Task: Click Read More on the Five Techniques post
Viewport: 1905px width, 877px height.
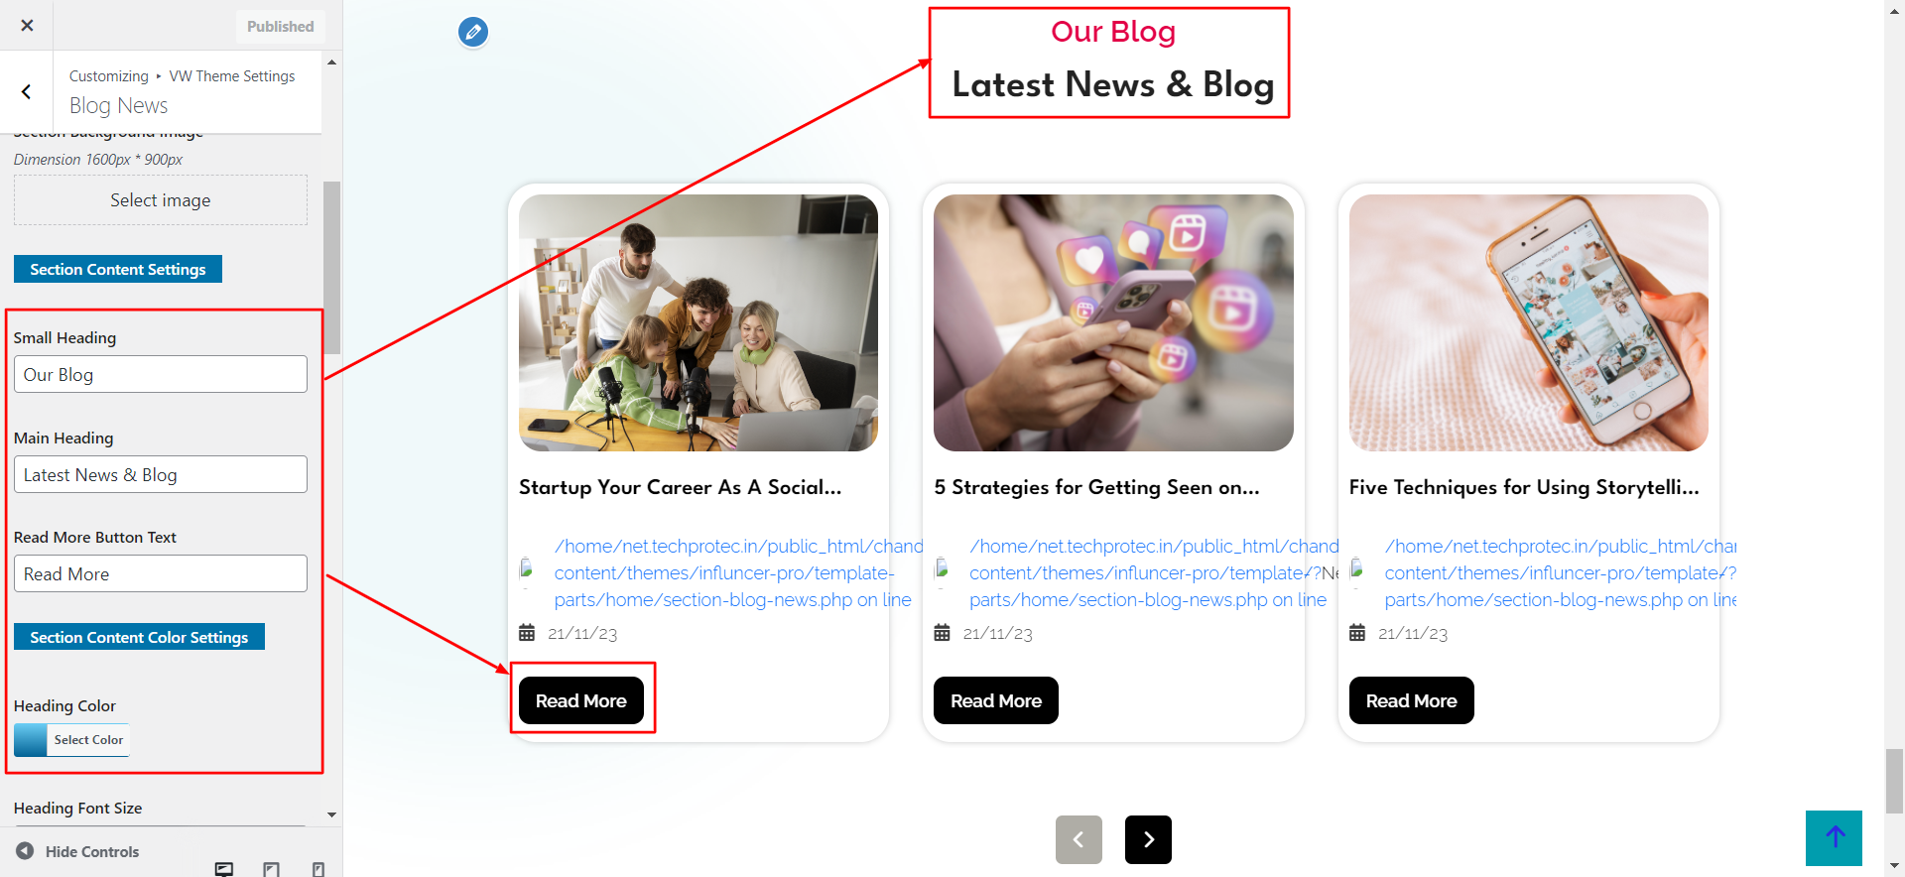Action: pyautogui.click(x=1411, y=700)
